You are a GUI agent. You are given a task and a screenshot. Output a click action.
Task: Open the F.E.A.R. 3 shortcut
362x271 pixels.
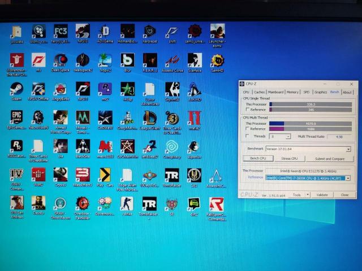[150, 63]
